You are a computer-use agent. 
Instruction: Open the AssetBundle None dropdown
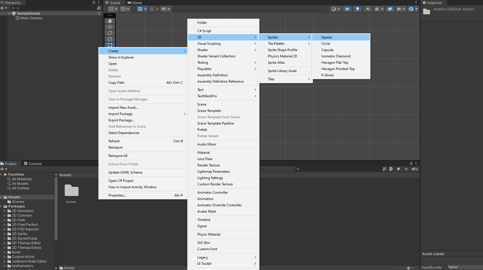pyautogui.click(x=465, y=267)
